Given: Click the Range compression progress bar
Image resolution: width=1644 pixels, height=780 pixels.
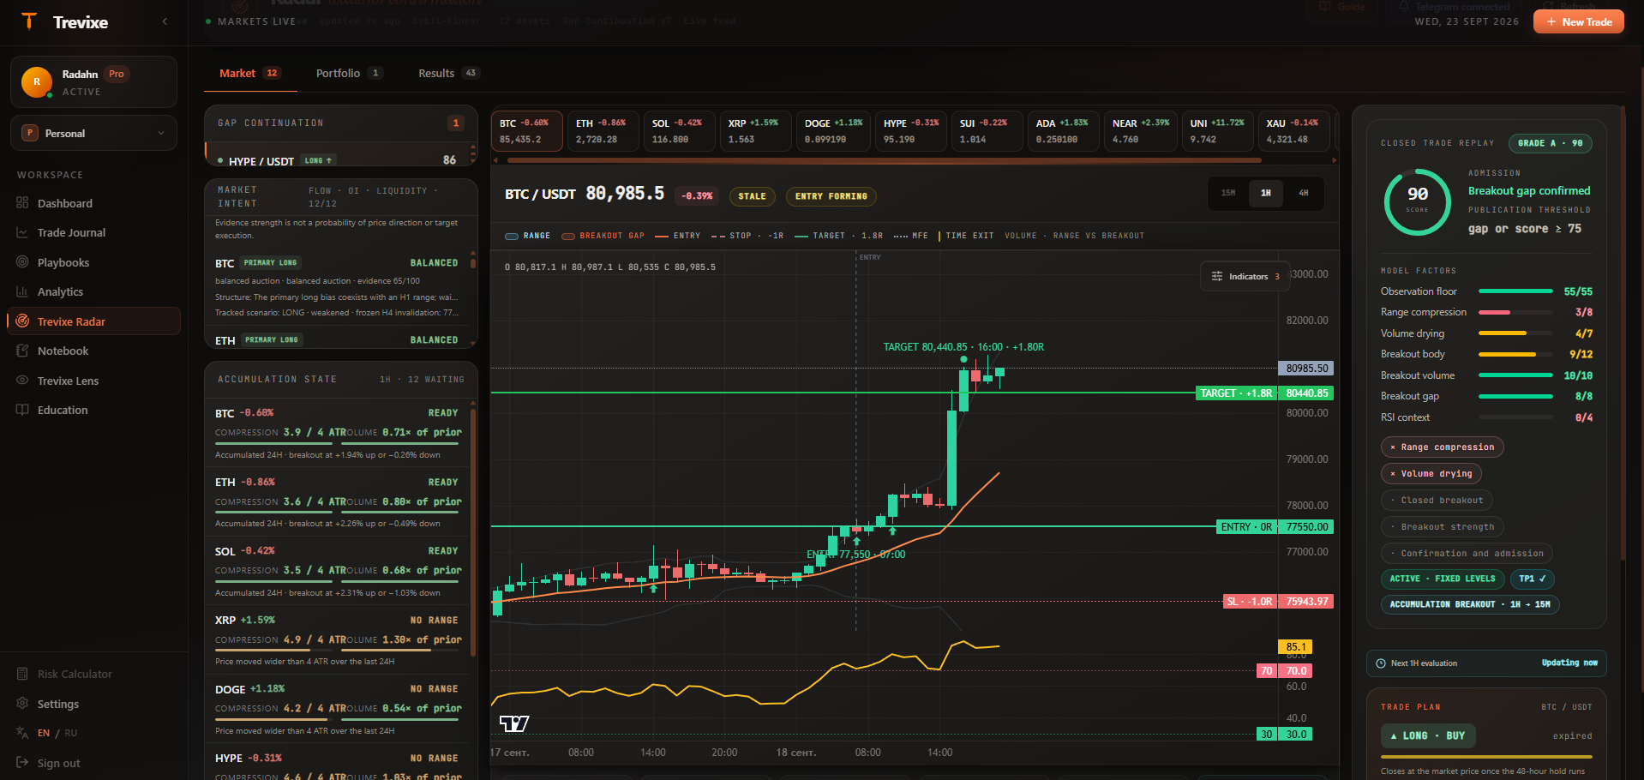Looking at the screenshot, I should coord(1515,312).
